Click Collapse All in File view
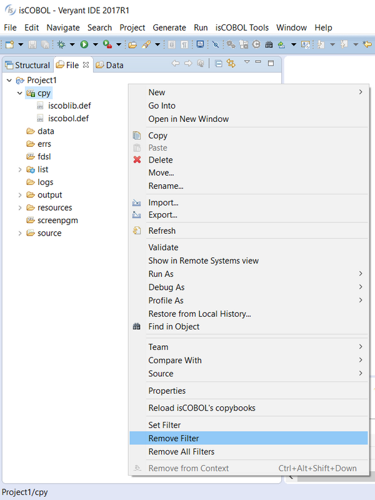The height and width of the screenshot is (500, 375). click(219, 64)
